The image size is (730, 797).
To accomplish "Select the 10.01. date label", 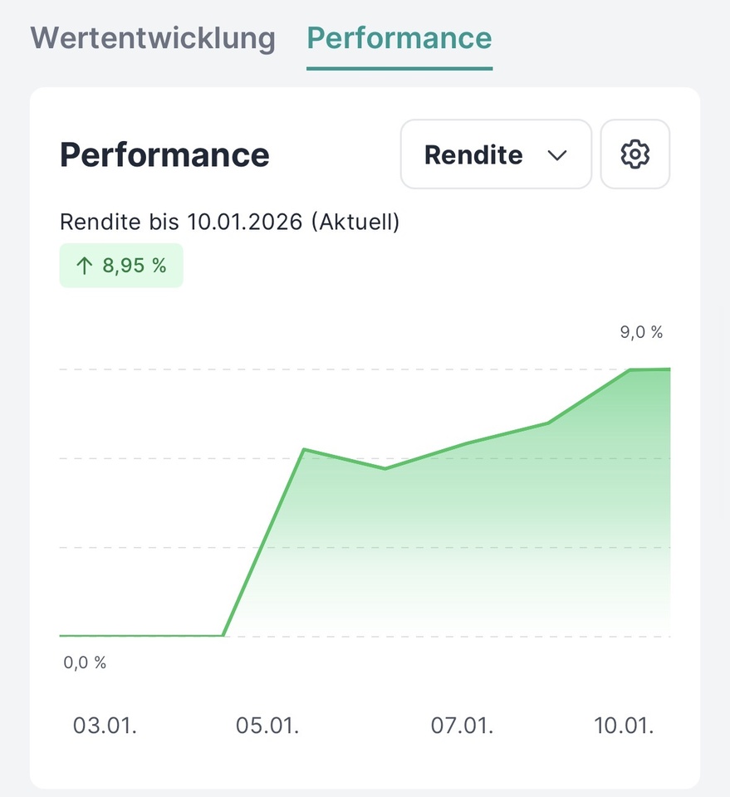I will pyautogui.click(x=624, y=725).
